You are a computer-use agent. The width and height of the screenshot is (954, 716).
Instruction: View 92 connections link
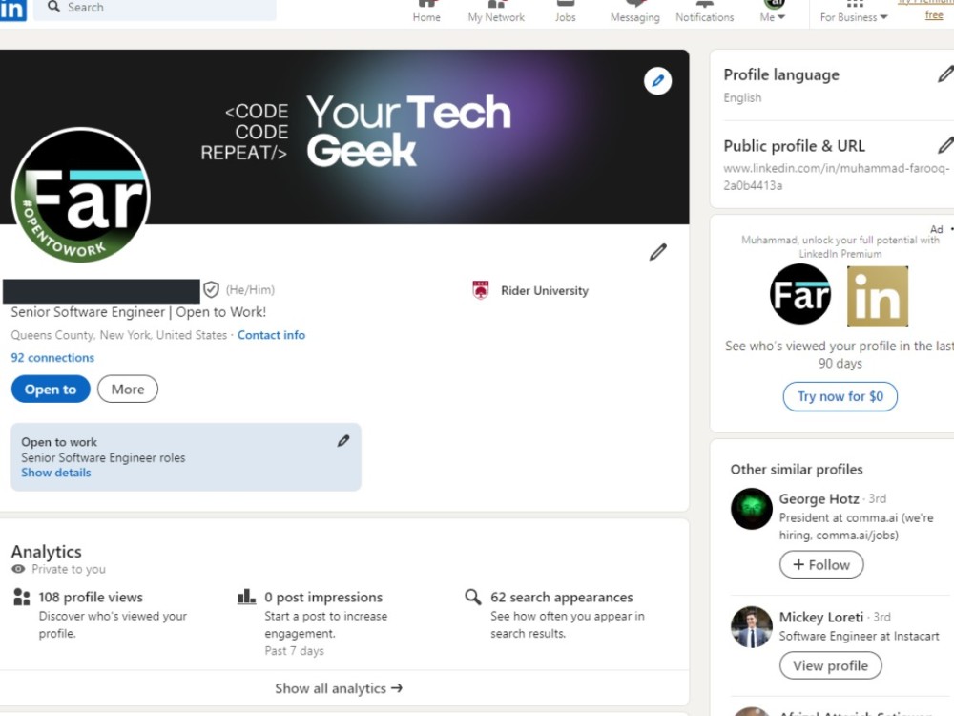point(52,357)
